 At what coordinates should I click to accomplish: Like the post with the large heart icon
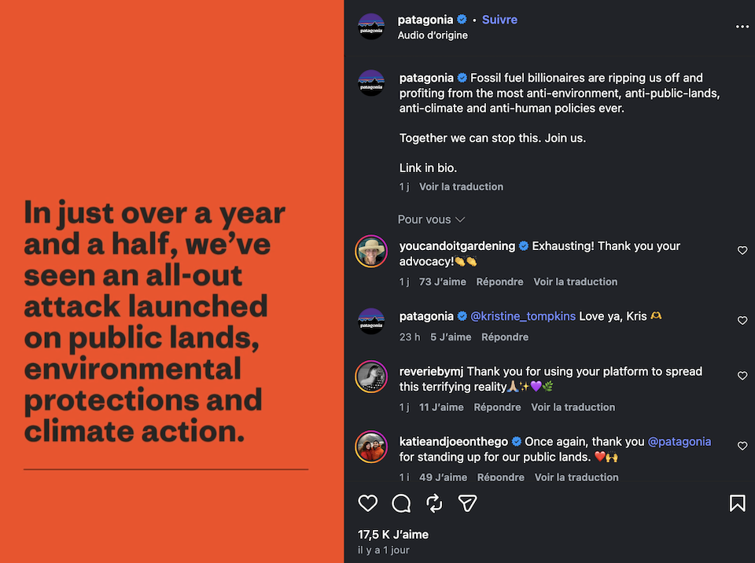(x=367, y=503)
